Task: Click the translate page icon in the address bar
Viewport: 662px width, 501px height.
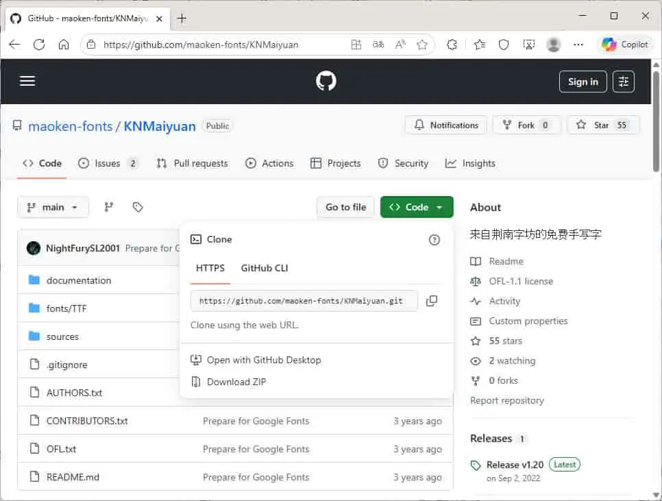Action: [x=378, y=45]
